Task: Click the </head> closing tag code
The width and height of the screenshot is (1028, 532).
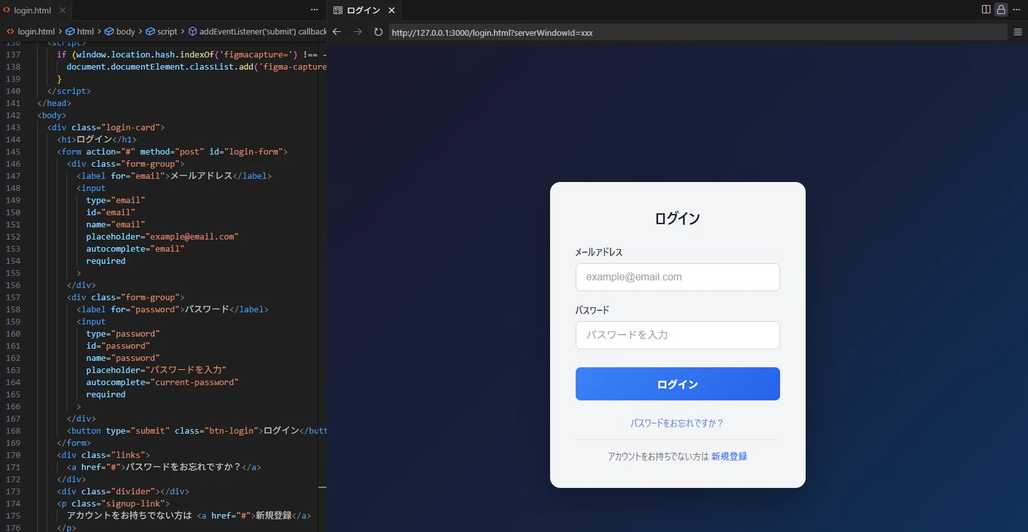Action: tap(54, 103)
